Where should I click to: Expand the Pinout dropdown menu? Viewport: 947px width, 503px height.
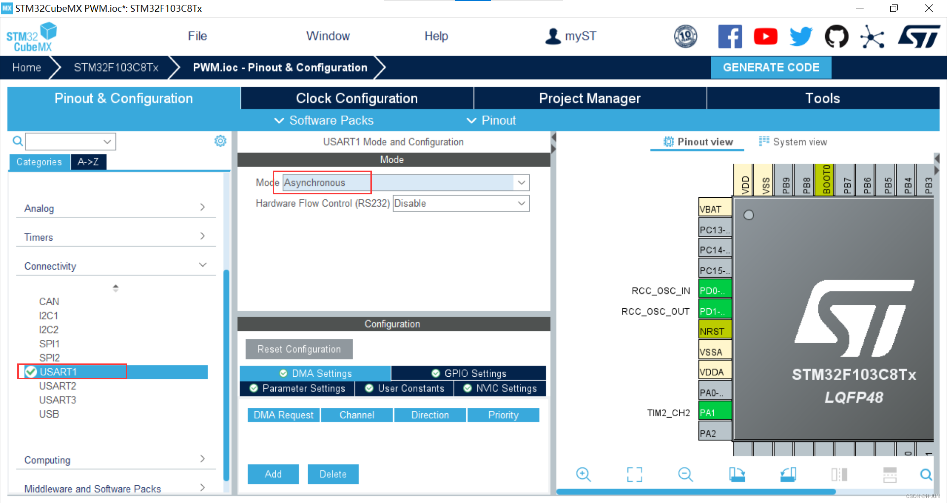pyautogui.click(x=491, y=120)
